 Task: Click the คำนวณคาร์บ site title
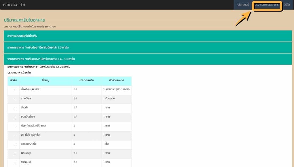[14, 5]
